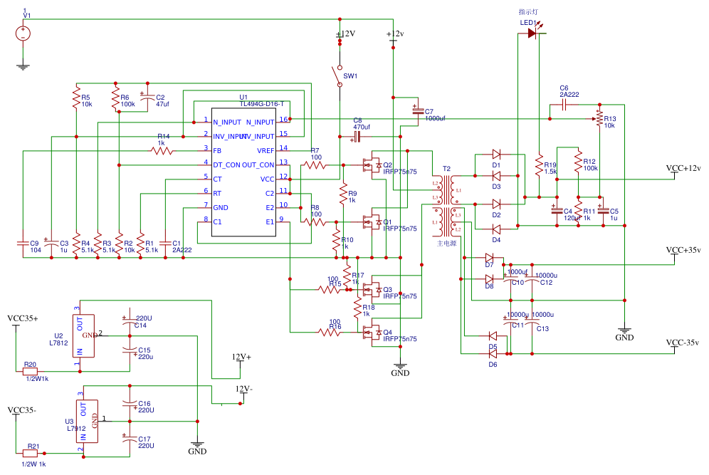
Task: Select the VCC-35v output label
Action: point(683,343)
